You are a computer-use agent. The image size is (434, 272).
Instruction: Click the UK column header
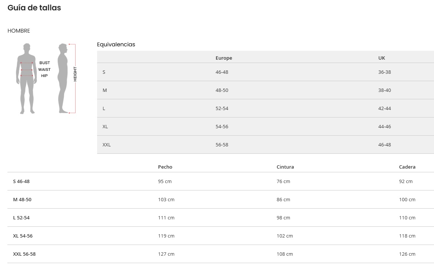coord(382,58)
